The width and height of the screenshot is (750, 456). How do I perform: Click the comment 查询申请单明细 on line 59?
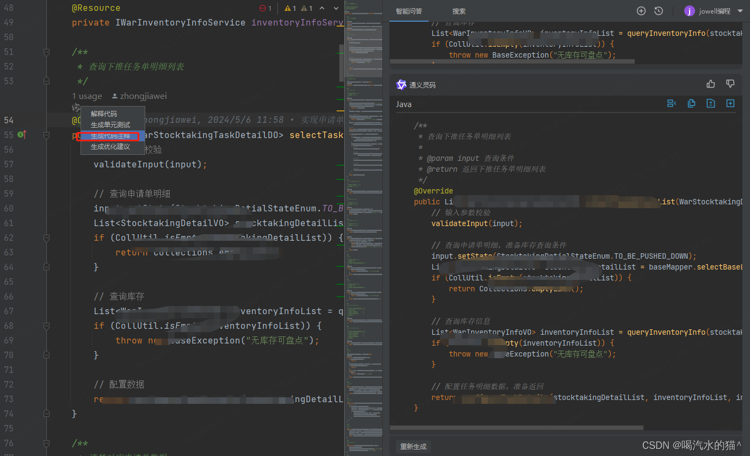point(132,193)
